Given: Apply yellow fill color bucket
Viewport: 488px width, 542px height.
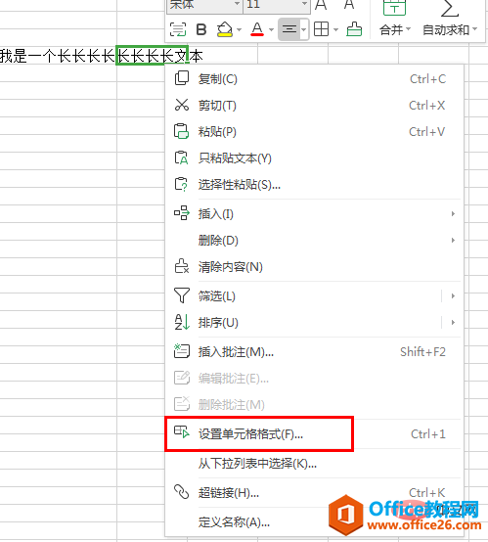Looking at the screenshot, I should (225, 29).
